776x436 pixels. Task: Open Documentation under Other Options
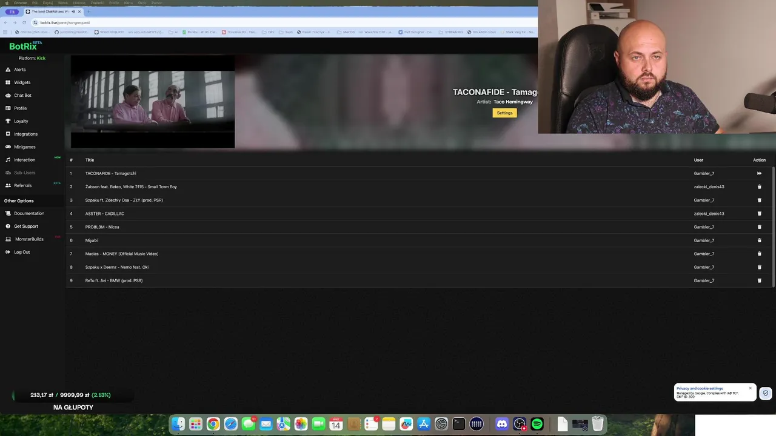[x=28, y=213]
